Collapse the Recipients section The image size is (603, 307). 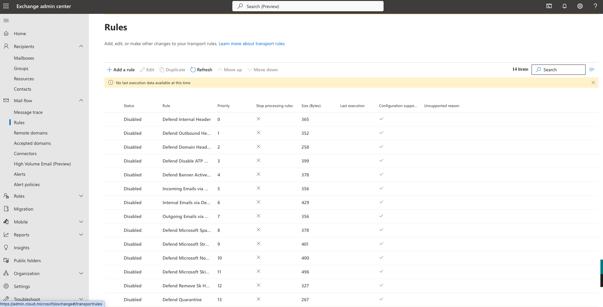click(x=81, y=46)
